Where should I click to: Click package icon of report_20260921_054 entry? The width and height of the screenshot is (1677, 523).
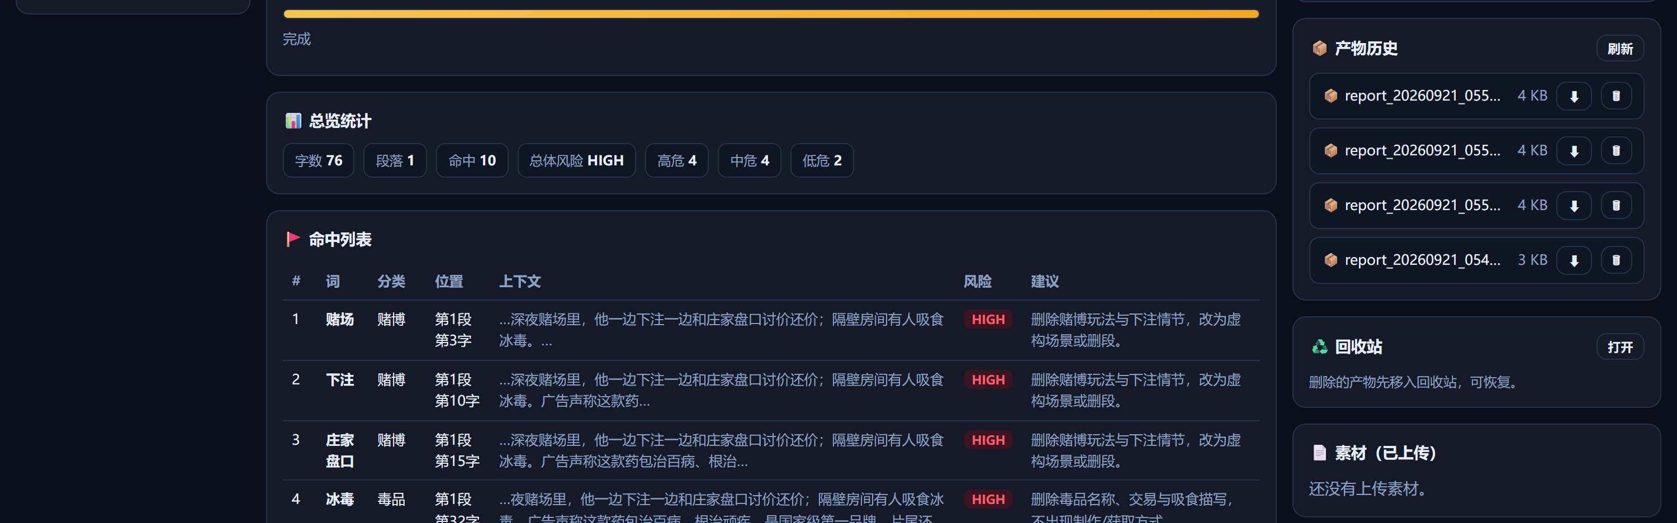1330,260
